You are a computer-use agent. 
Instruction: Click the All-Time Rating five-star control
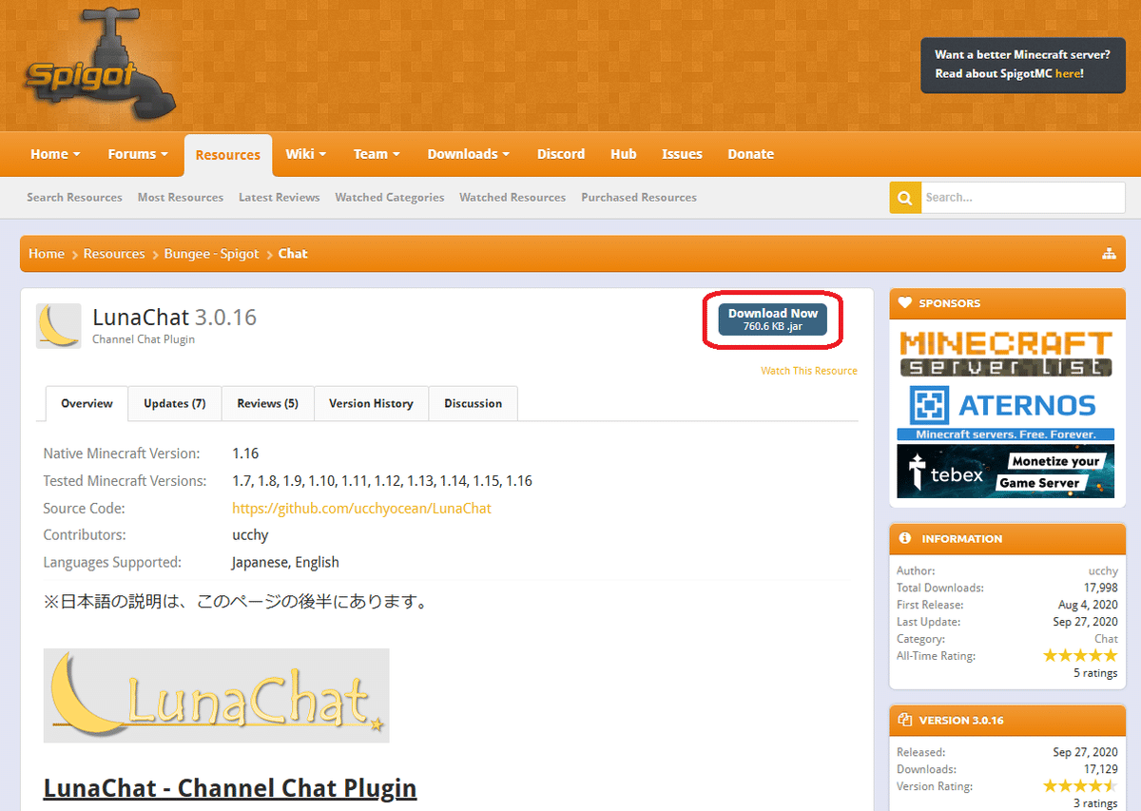(x=1080, y=655)
